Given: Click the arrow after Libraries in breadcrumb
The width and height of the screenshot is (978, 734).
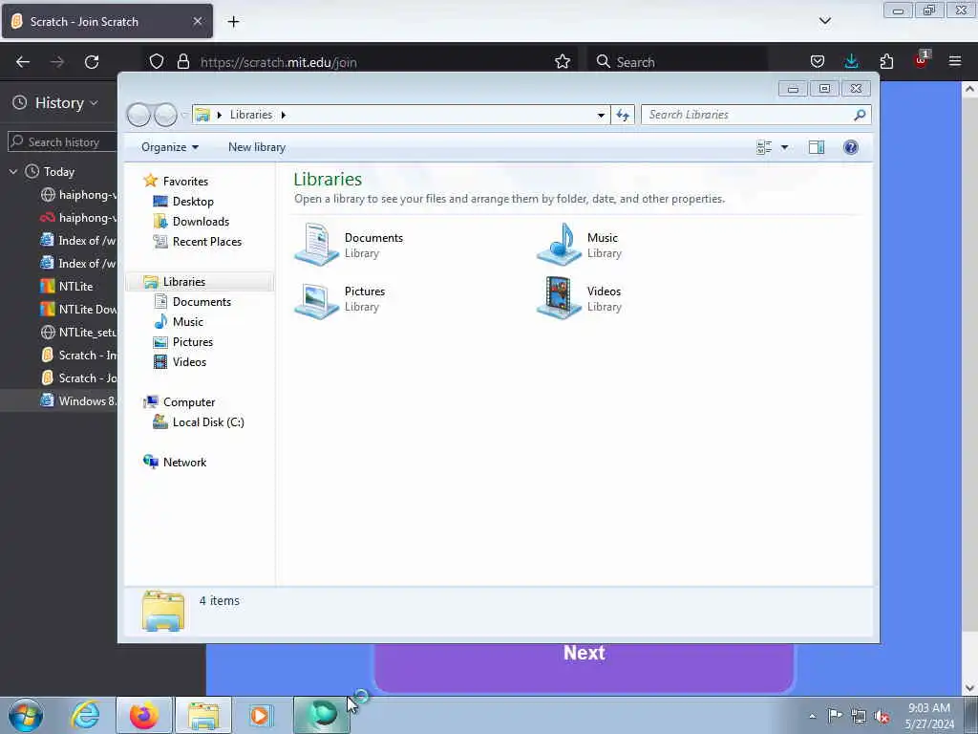Looking at the screenshot, I should (x=283, y=115).
